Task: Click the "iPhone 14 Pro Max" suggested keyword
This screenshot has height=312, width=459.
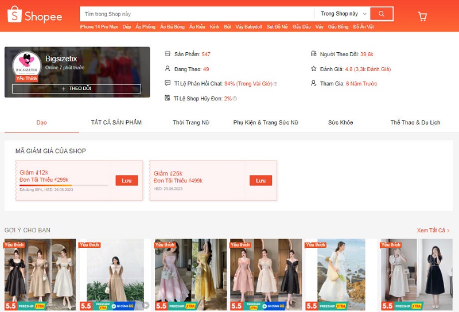Action: (98, 27)
